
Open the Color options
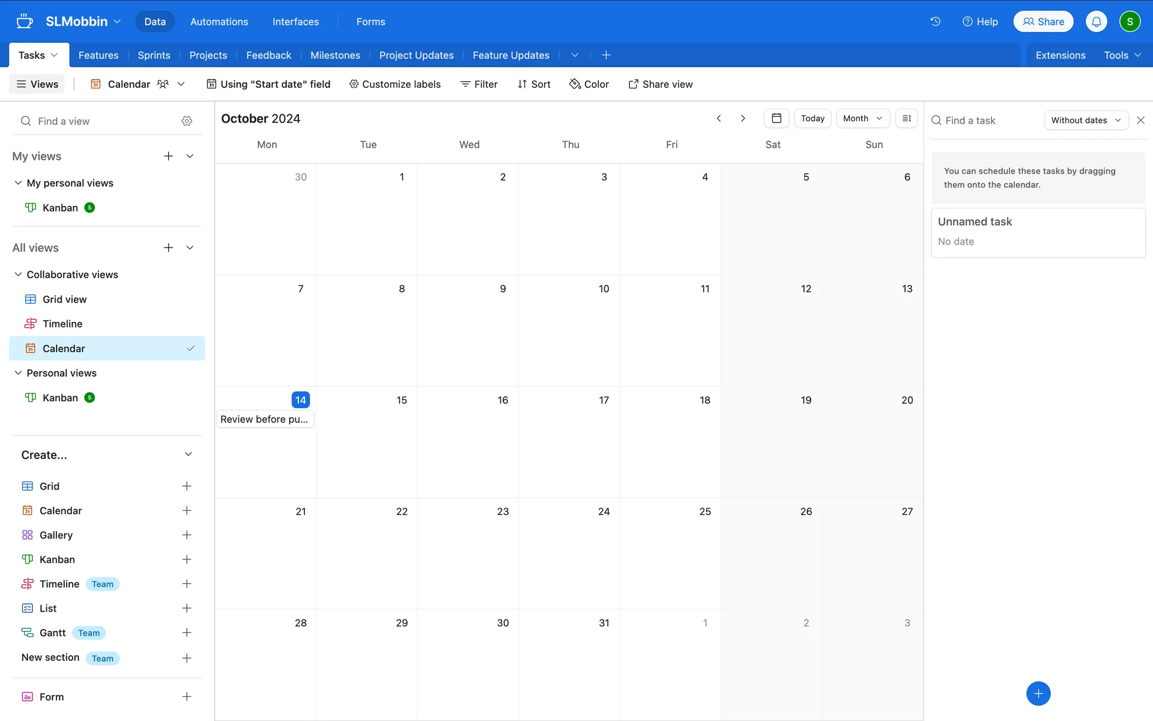coord(589,84)
